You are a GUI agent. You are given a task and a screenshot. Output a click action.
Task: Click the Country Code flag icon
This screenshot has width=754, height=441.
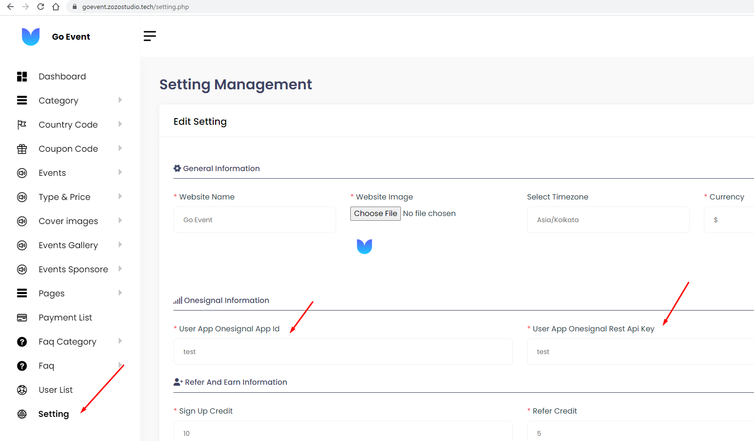pos(22,125)
